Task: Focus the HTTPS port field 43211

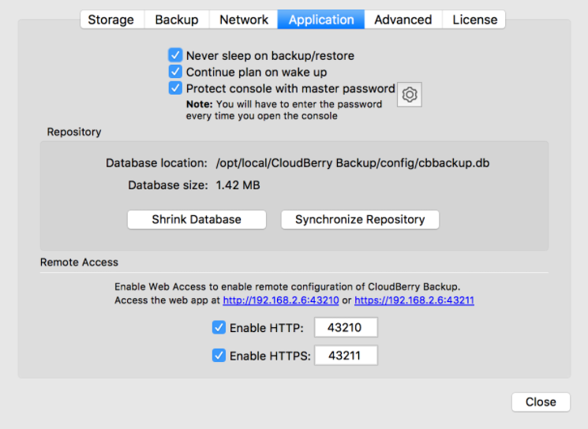Action: click(x=346, y=355)
